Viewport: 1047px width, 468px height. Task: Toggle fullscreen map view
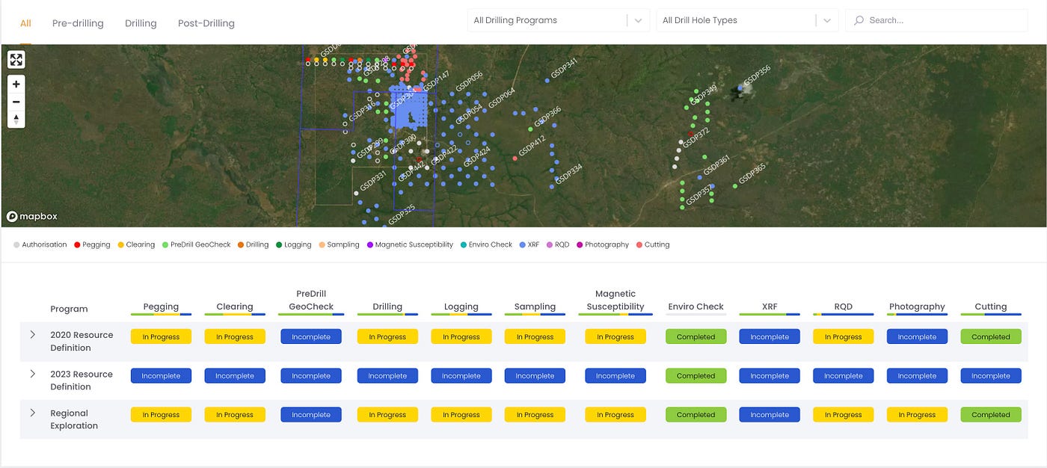(x=16, y=60)
